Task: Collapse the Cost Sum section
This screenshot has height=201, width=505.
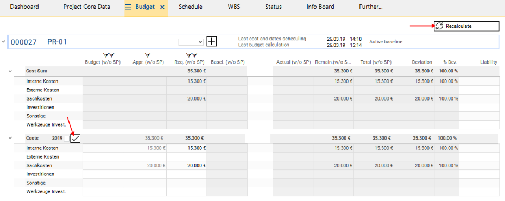Action: tap(10, 71)
